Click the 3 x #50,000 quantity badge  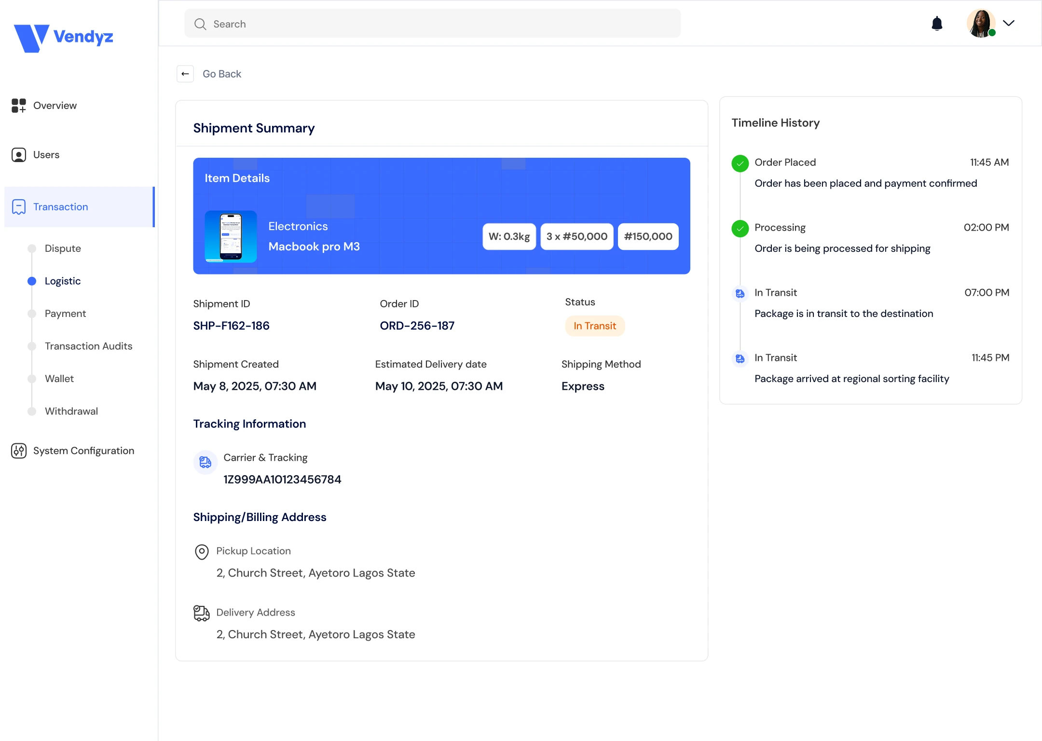pyautogui.click(x=577, y=236)
